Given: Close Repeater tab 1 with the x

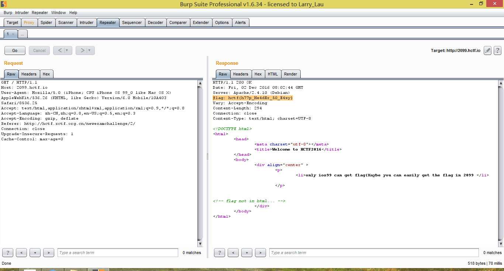Looking at the screenshot, I should pyautogui.click(x=13, y=34).
